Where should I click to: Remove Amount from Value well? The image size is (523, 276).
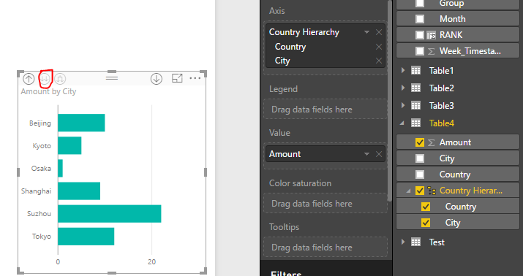point(379,154)
